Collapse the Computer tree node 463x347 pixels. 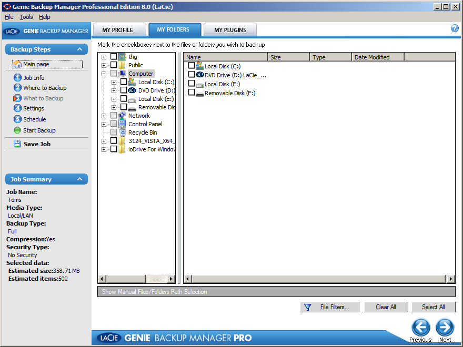click(x=104, y=73)
